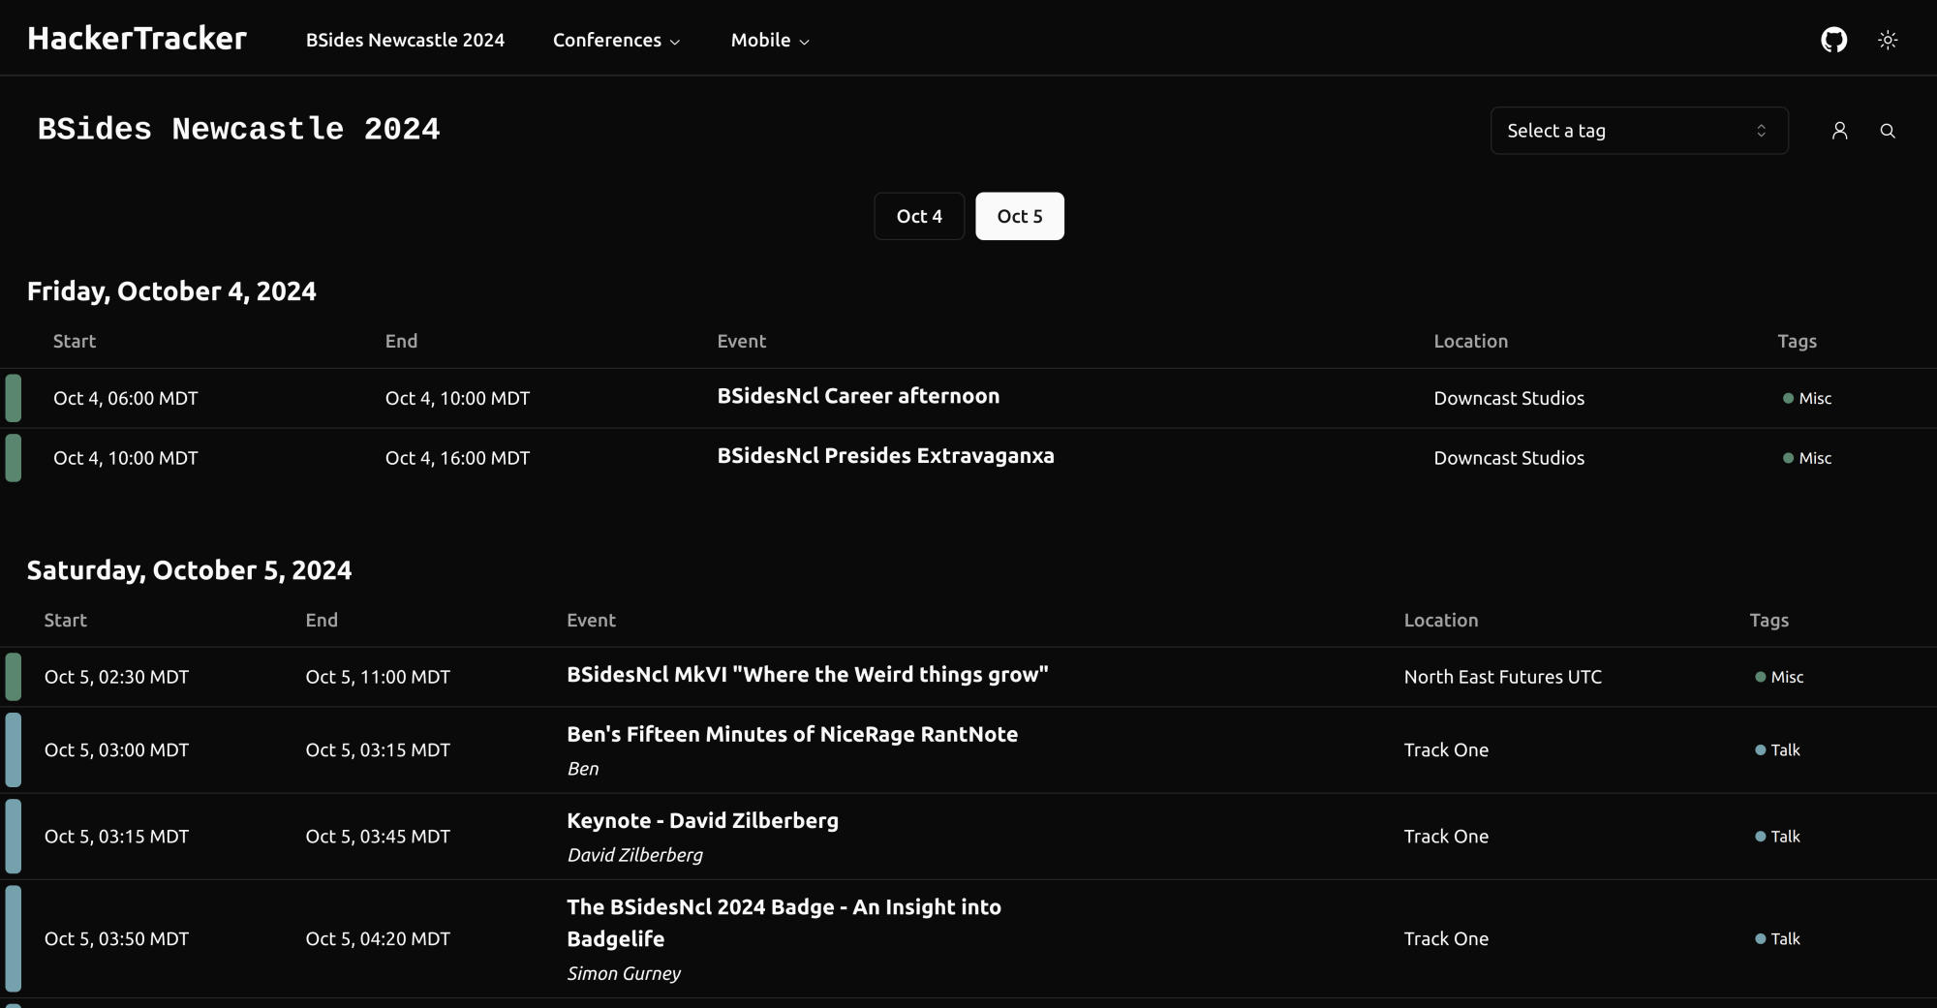Click Track One location for Ben's RantNote
The width and height of the screenshot is (1937, 1008).
[x=1446, y=750]
